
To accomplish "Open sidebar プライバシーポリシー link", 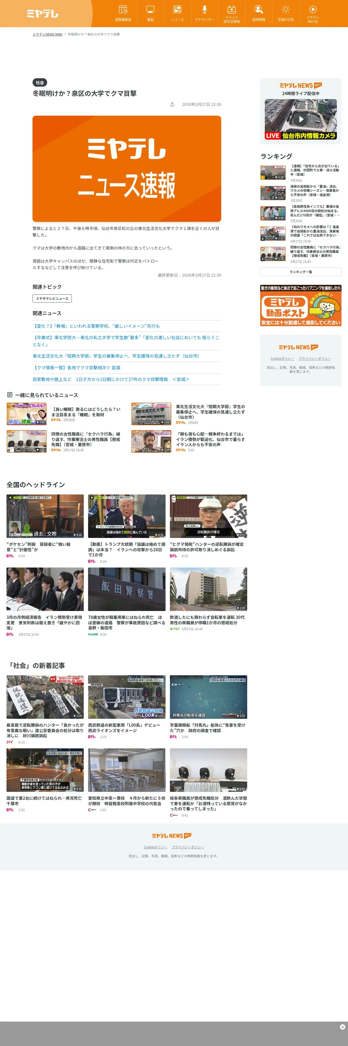I will pyautogui.click(x=315, y=358).
